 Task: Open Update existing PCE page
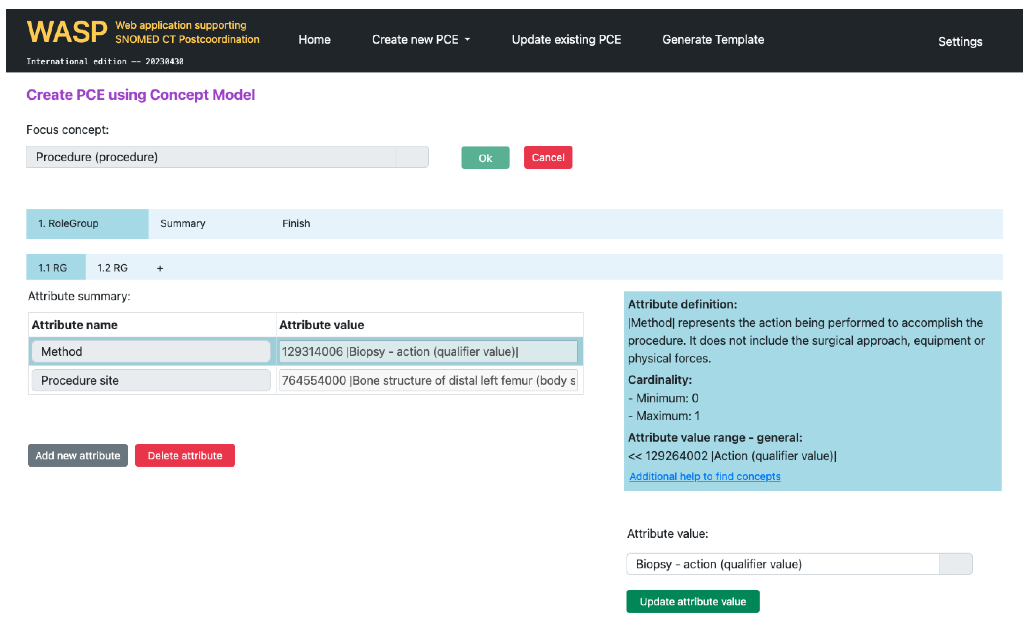click(566, 40)
